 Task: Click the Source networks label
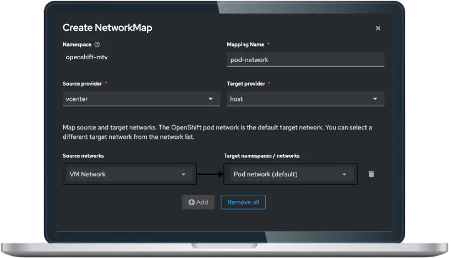[83, 156]
